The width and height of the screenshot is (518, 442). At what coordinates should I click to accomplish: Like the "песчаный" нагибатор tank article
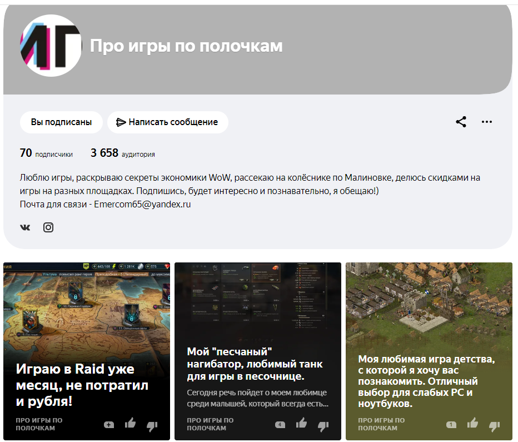tap(301, 423)
